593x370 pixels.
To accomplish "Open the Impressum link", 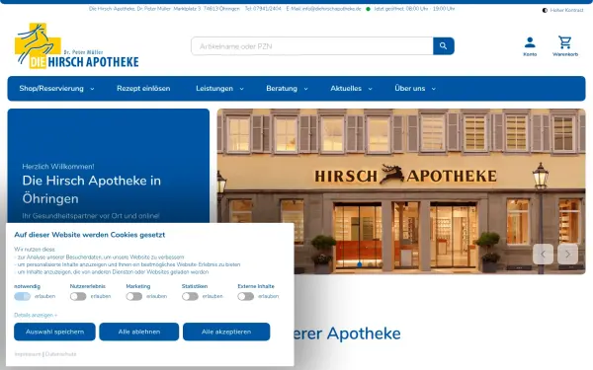I will tap(28, 354).
